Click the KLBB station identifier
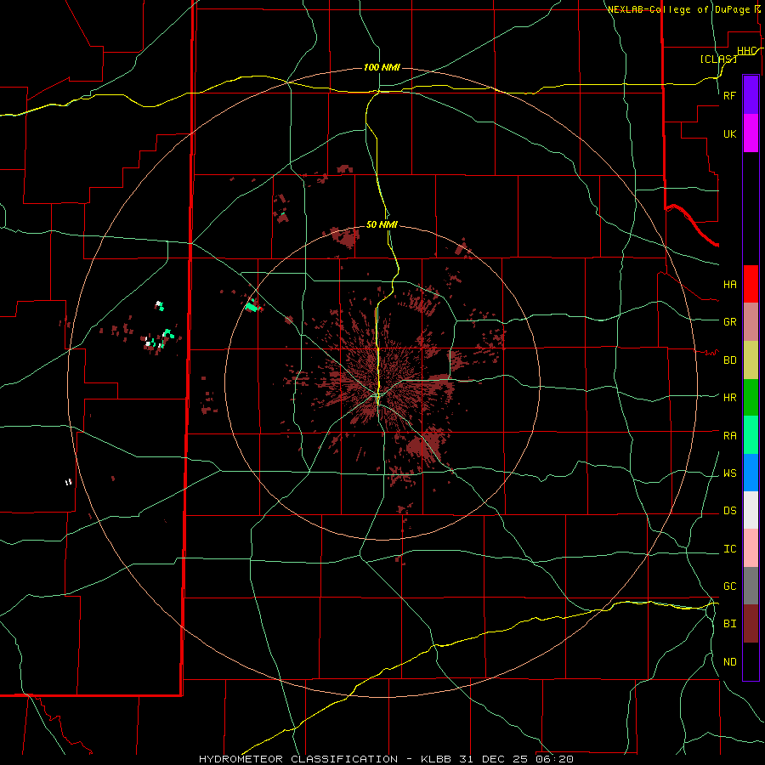This screenshot has width=765, height=765. (436, 759)
